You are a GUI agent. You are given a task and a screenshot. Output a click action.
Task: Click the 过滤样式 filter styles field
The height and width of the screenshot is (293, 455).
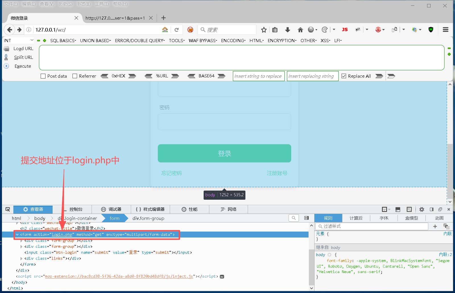pyautogui.click(x=372, y=226)
